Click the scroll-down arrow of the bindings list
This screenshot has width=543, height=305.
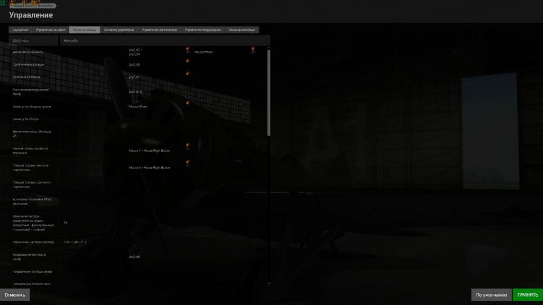tap(269, 283)
